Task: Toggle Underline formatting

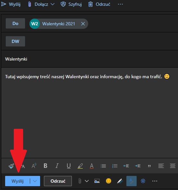Action: pos(69,166)
